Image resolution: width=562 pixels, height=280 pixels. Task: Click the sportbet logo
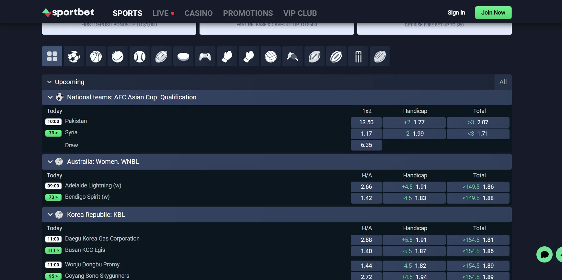click(68, 13)
